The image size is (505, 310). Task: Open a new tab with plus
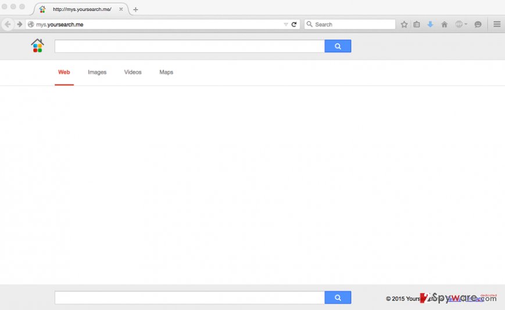pos(135,10)
